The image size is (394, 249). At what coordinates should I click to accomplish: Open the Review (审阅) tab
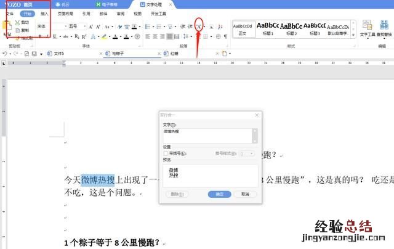click(x=121, y=14)
